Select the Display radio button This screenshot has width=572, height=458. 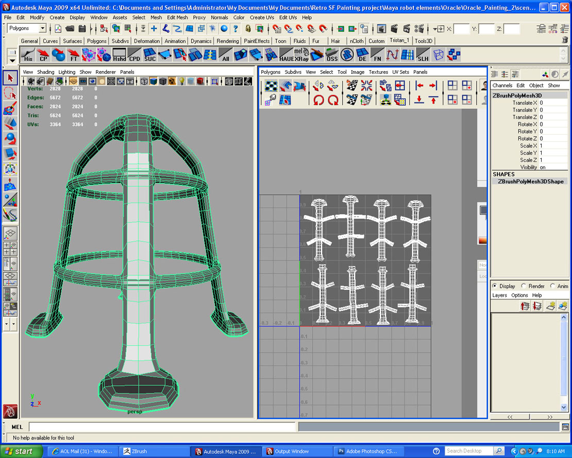point(495,286)
